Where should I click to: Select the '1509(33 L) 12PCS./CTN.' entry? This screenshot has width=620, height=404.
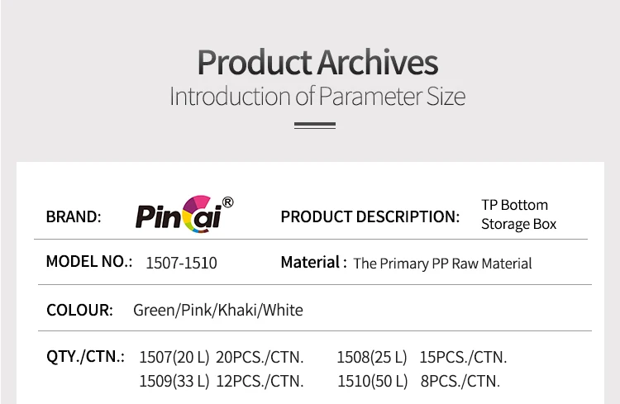coord(222,382)
